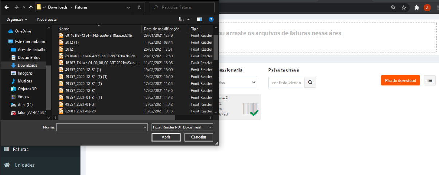This screenshot has width=439, height=175.
Task: Open the view options dropdown arrow
Action: (x=188, y=19)
